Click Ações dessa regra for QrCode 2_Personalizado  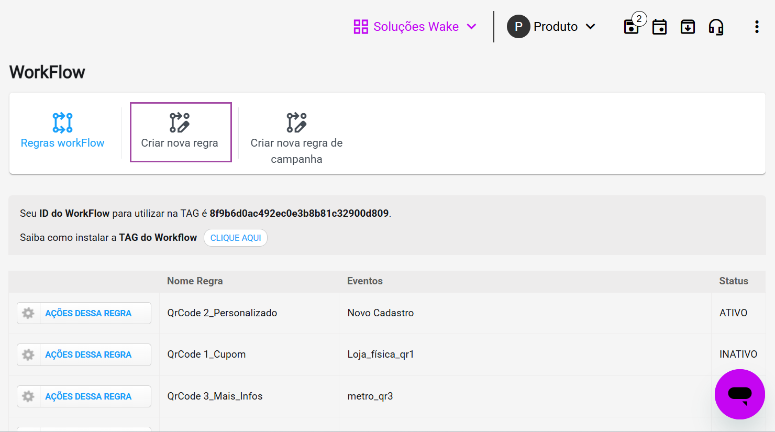(x=88, y=313)
